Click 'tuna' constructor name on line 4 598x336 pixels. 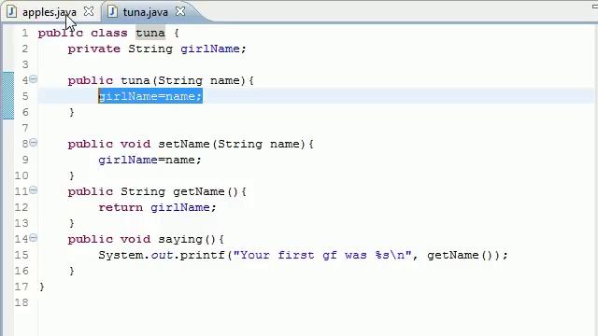coord(135,80)
